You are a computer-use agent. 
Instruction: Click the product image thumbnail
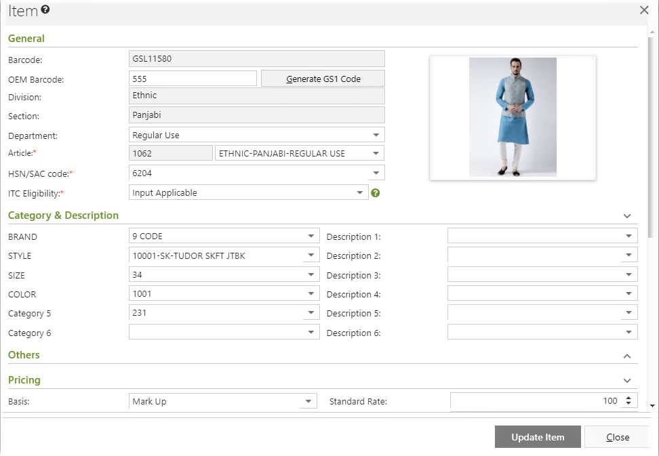[x=513, y=117]
